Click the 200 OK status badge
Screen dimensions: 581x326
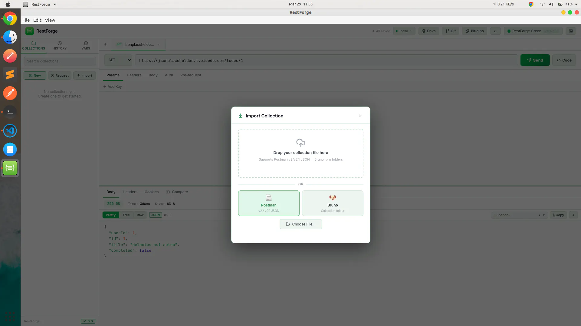(x=113, y=204)
